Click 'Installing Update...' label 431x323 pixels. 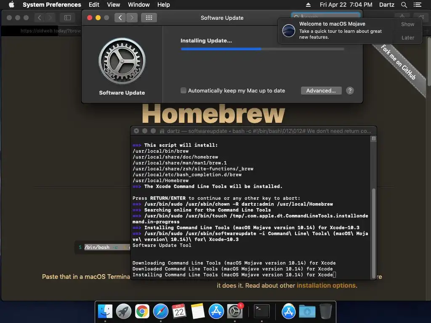coord(206,41)
